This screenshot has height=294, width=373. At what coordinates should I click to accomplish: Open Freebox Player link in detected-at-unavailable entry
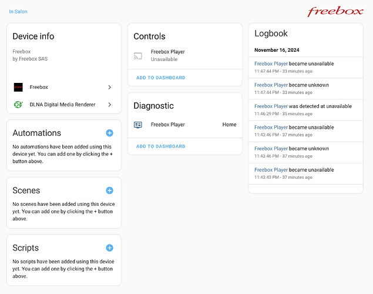click(271, 106)
